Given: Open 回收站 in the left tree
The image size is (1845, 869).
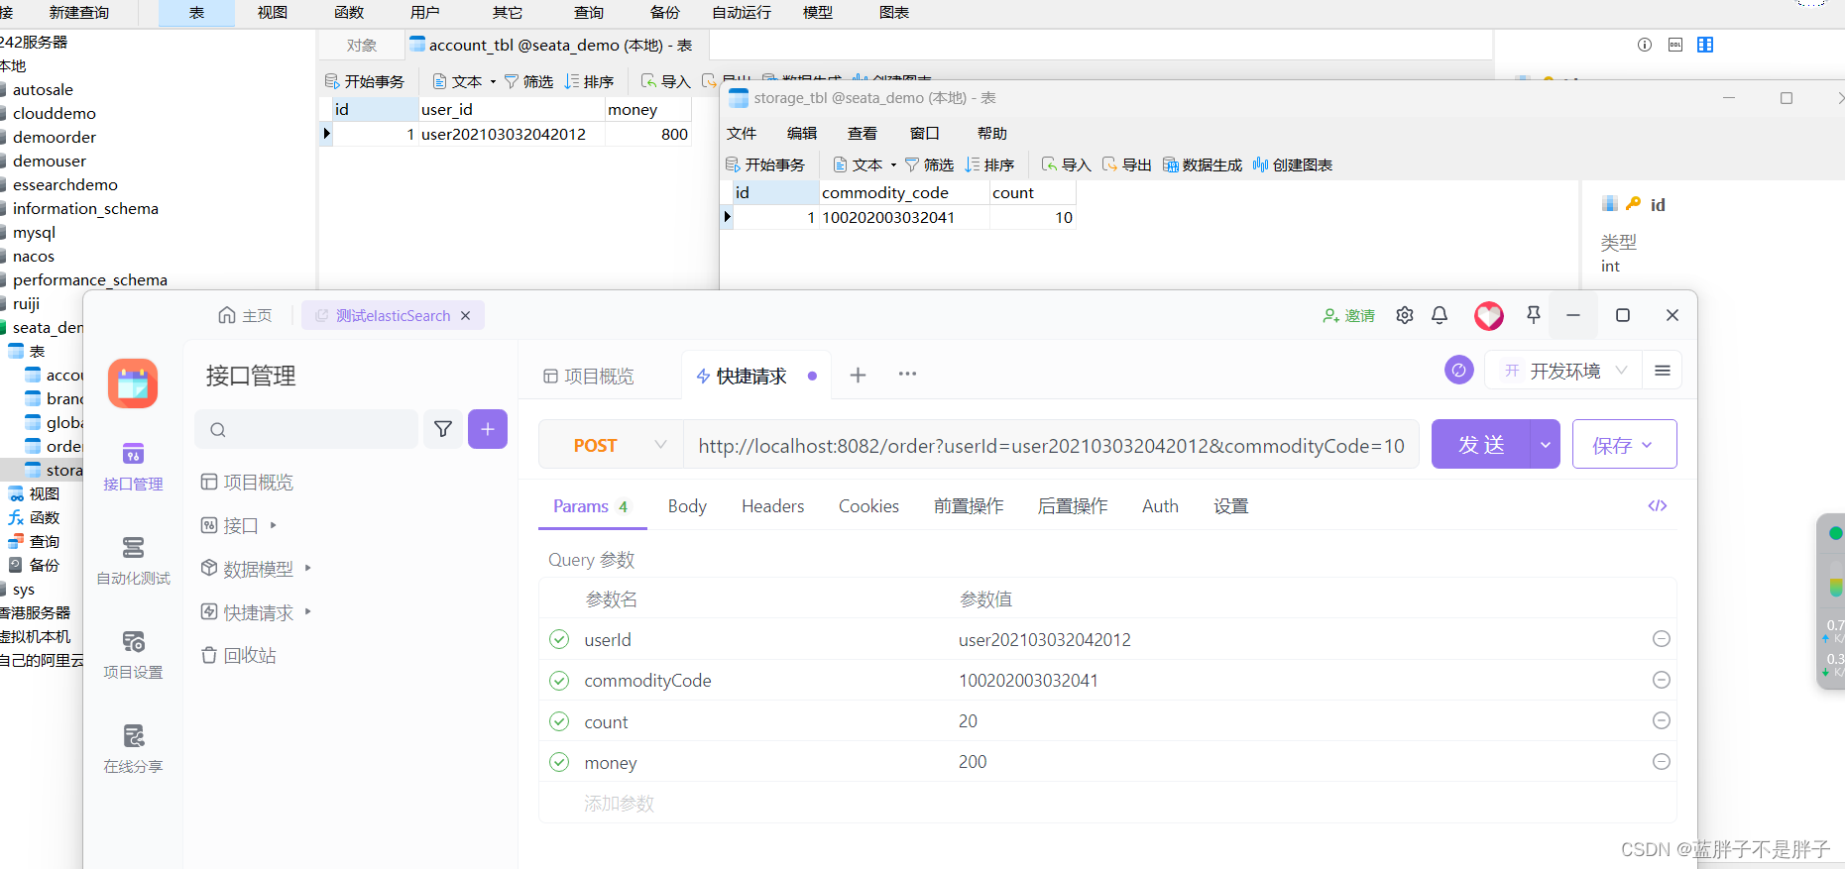Looking at the screenshot, I should point(239,655).
